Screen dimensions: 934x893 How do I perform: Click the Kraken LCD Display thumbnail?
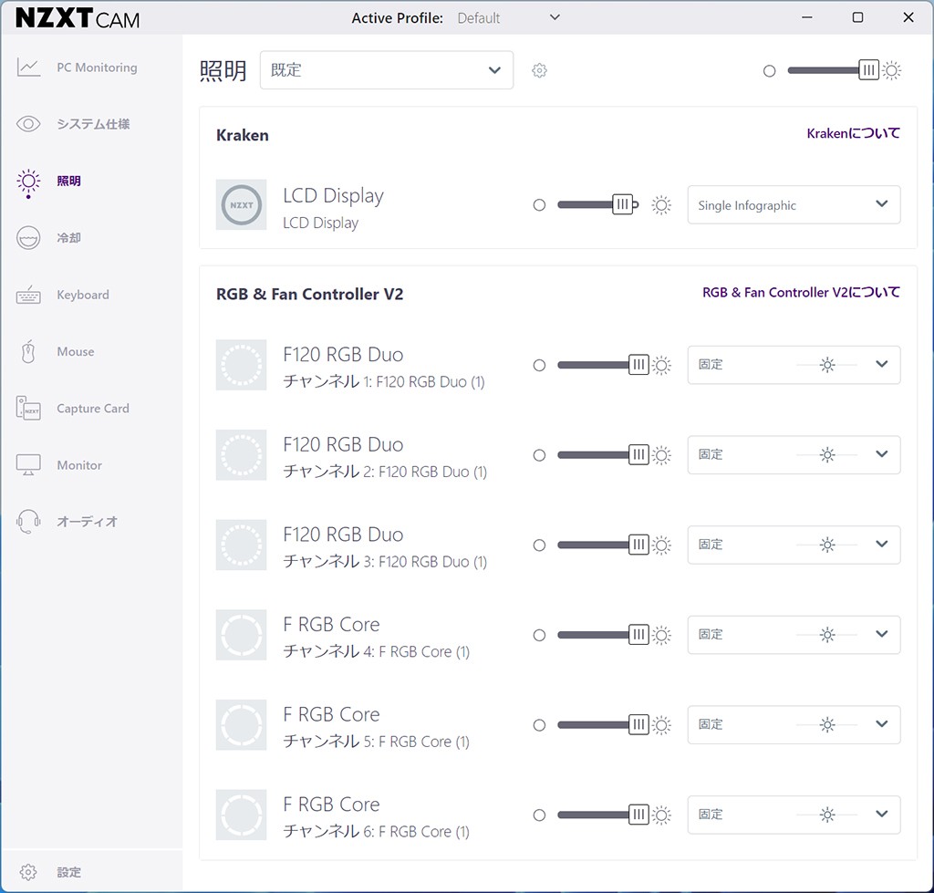pyautogui.click(x=241, y=205)
